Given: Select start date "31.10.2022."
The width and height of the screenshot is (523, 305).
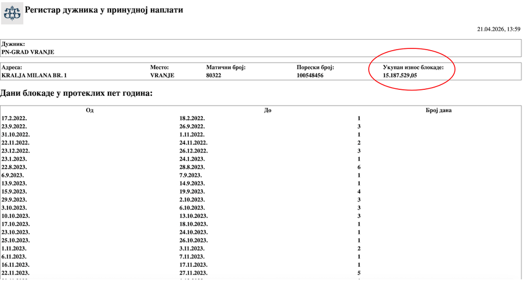Looking at the screenshot, I should (x=16, y=135).
